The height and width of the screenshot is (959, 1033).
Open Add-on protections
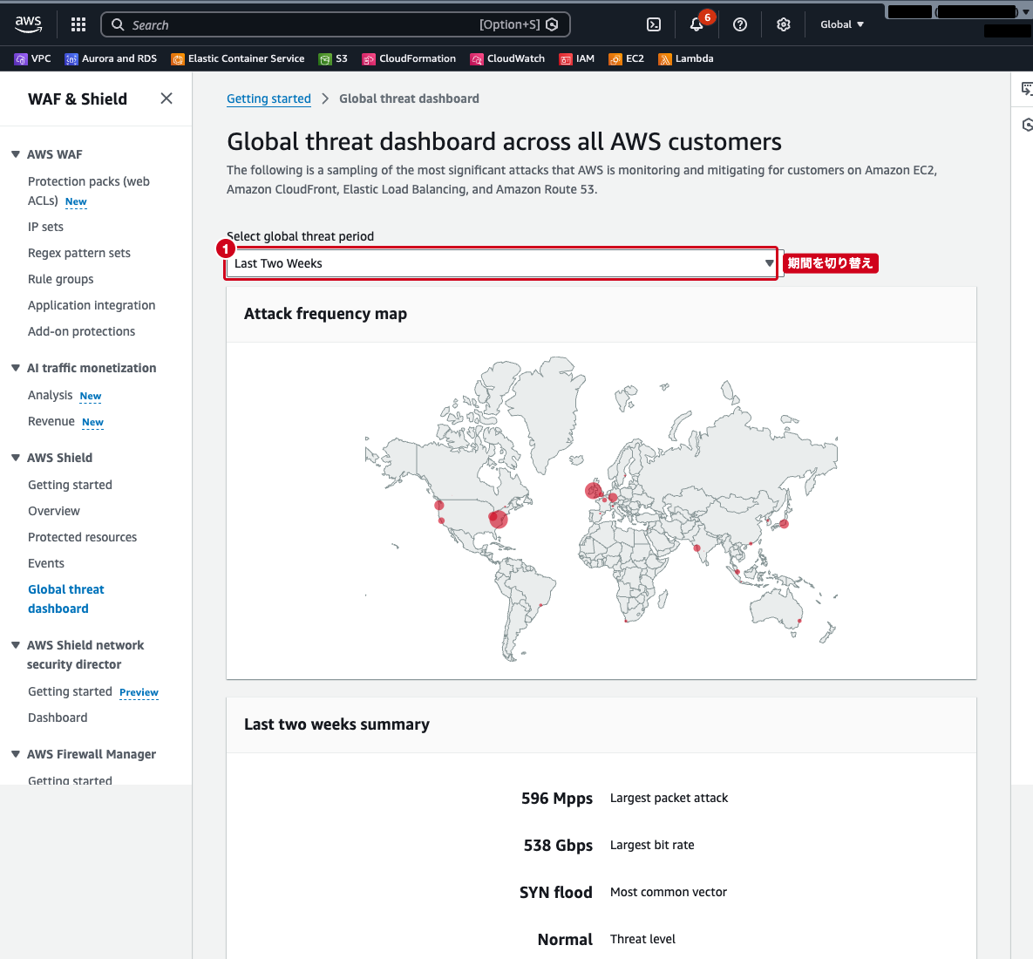click(81, 331)
